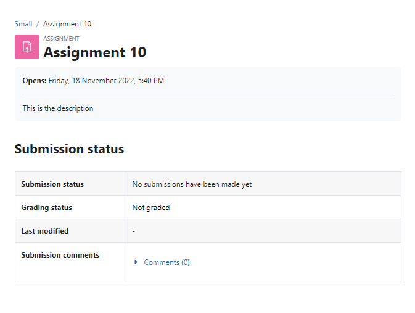Click the 'This is the description' text
Viewport: 415px width, 313px height.
point(58,108)
